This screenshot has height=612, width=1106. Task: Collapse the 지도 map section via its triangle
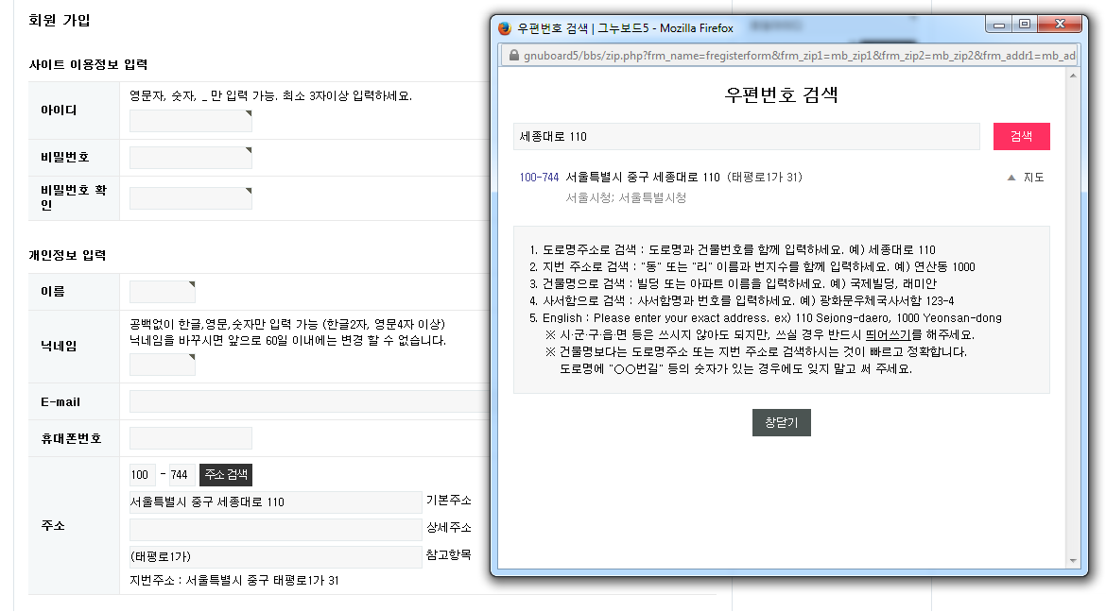coord(1011,178)
